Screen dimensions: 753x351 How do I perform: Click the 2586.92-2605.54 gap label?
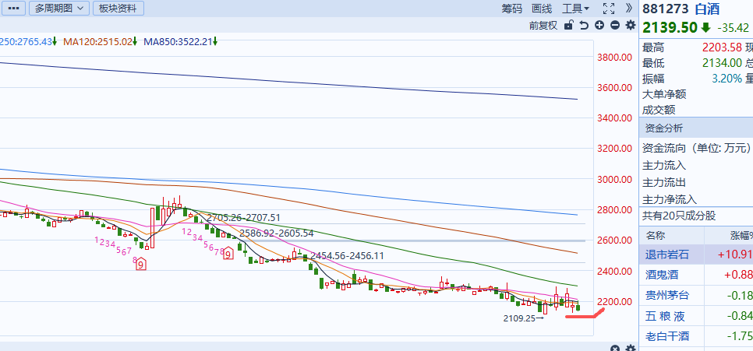277,233
